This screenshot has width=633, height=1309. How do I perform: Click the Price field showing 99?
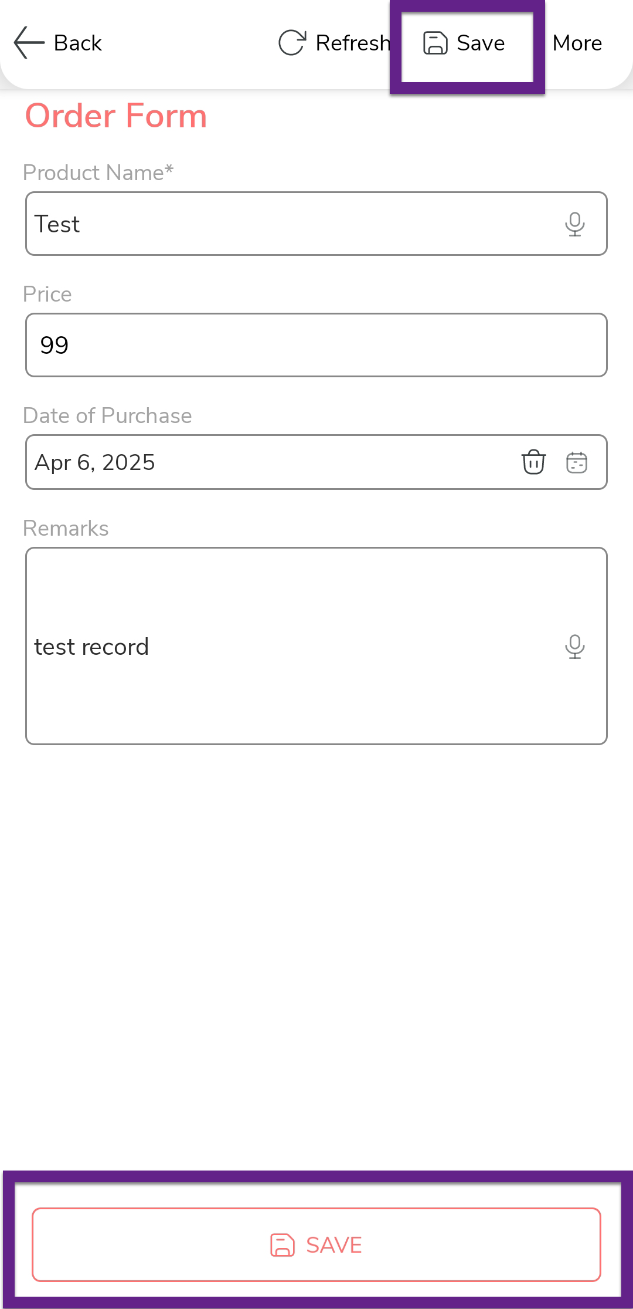316,345
